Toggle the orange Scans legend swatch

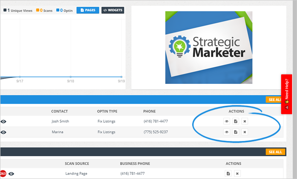(x=38, y=10)
